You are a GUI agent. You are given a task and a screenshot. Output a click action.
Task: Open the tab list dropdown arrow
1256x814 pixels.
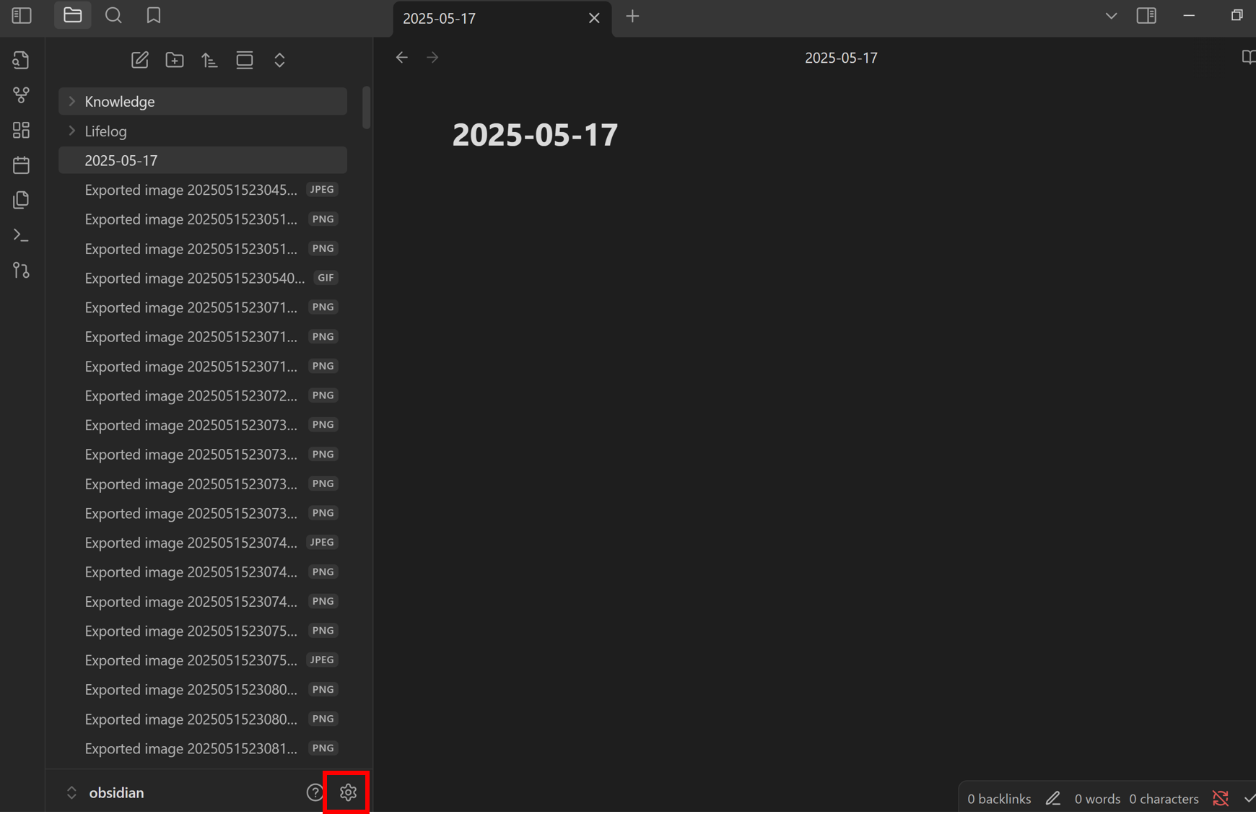1111,16
